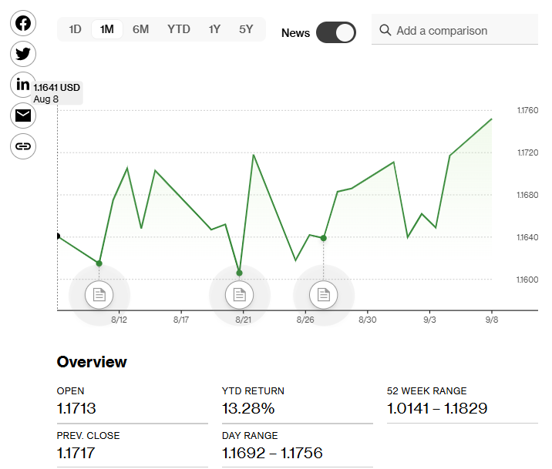Image resolution: width=552 pixels, height=469 pixels.
Task: Open news document icon near 8/26
Action: pyautogui.click(x=324, y=294)
